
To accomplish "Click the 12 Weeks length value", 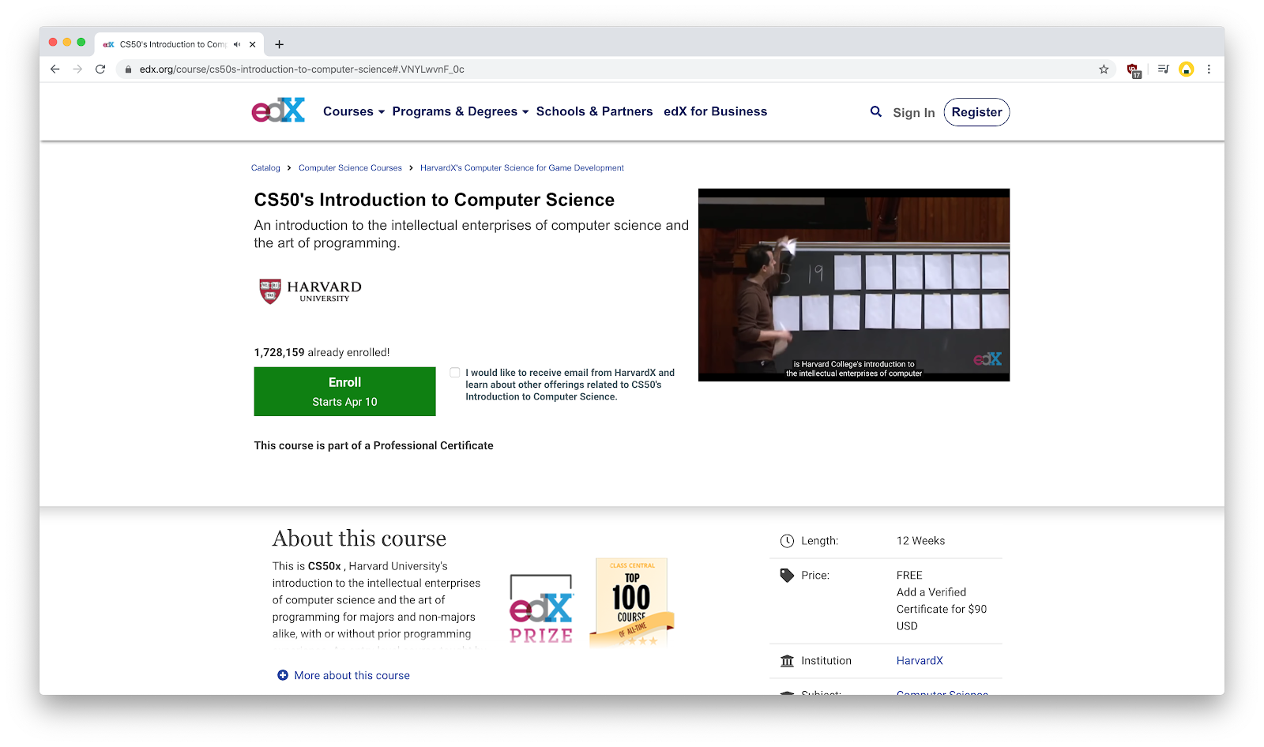I will (x=920, y=541).
